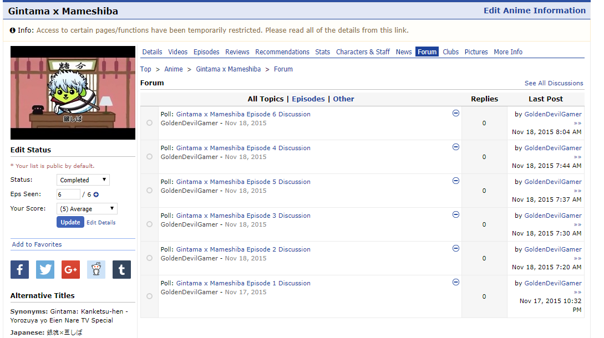Open the Status dropdown showing Completed
Viewport: 604px width, 338px height.
pyautogui.click(x=83, y=180)
